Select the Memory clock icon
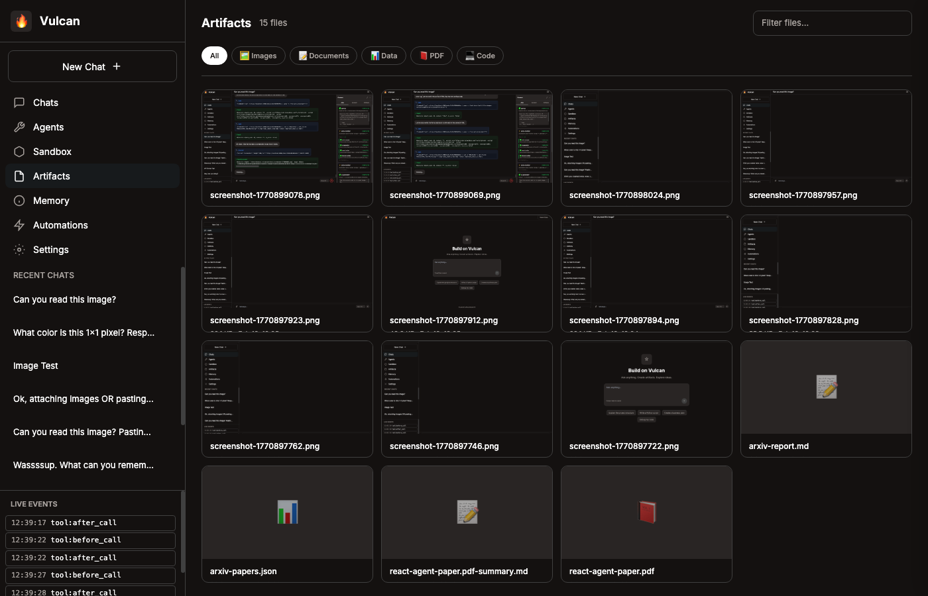Screen dimensions: 928x596 coord(19,201)
